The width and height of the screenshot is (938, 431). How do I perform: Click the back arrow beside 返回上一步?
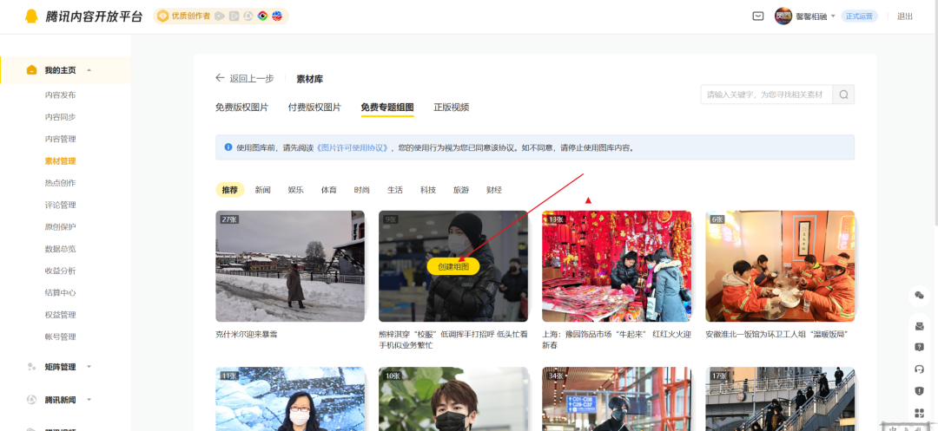coord(220,78)
